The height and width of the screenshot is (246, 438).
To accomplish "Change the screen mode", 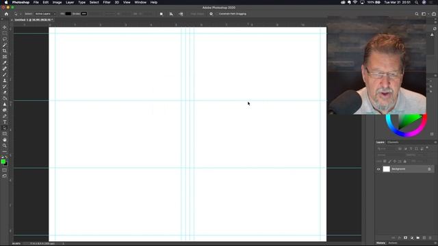I will pyautogui.click(x=5, y=176).
